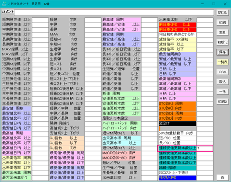Click the orange STC[%K] 周期 label
Screen dimensions: 231x182
178,103
